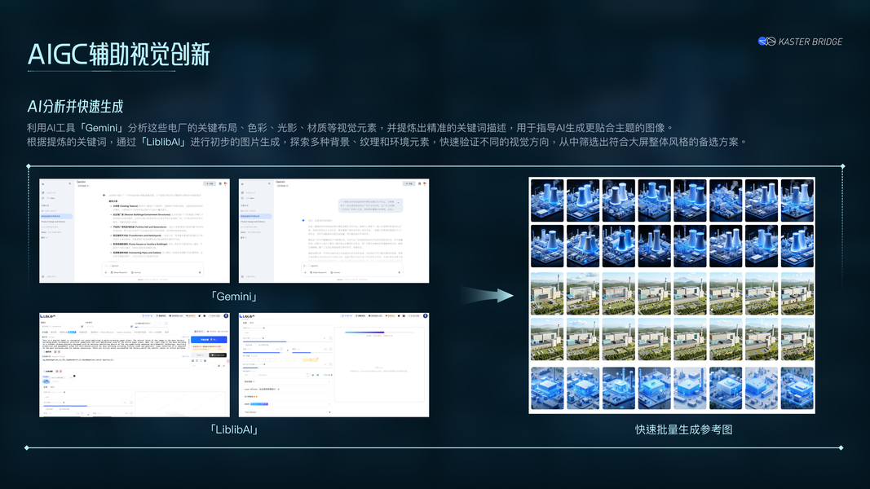Screen dimensions: 870x489
Task: Expand user prompt bubble in right Gemini chat
Action: pyautogui.click(x=399, y=203)
